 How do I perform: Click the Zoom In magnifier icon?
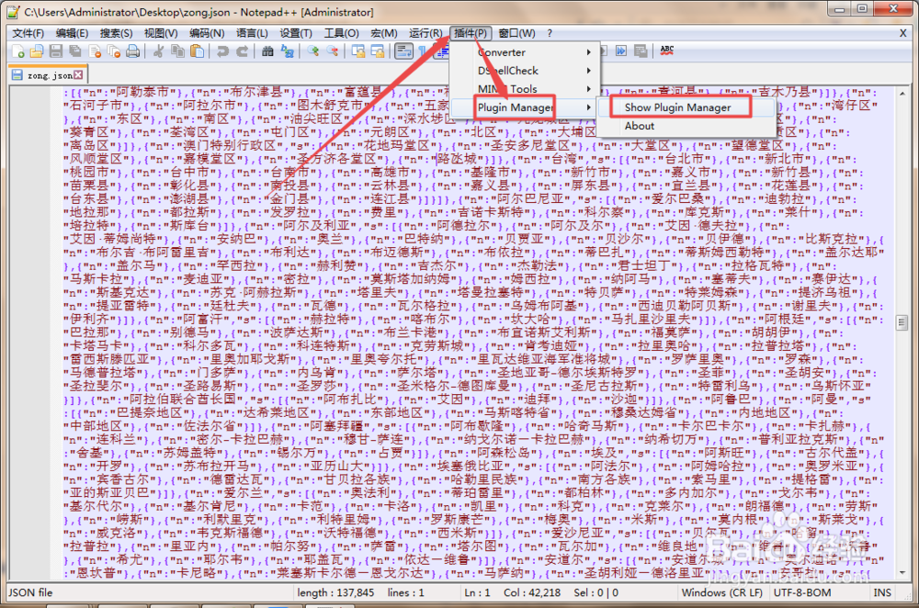pyautogui.click(x=312, y=51)
